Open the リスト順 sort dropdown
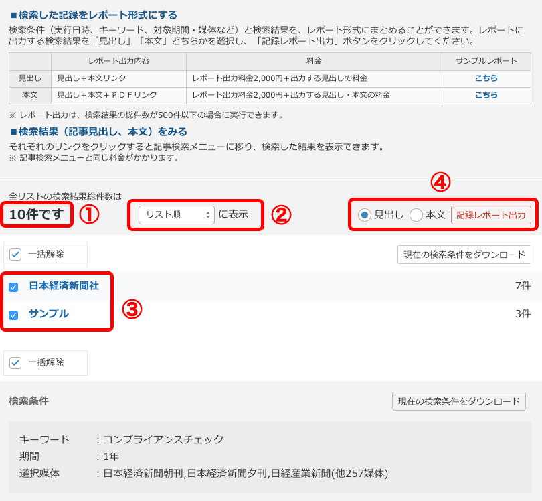Viewport: 542px width, 501px height. pos(177,214)
